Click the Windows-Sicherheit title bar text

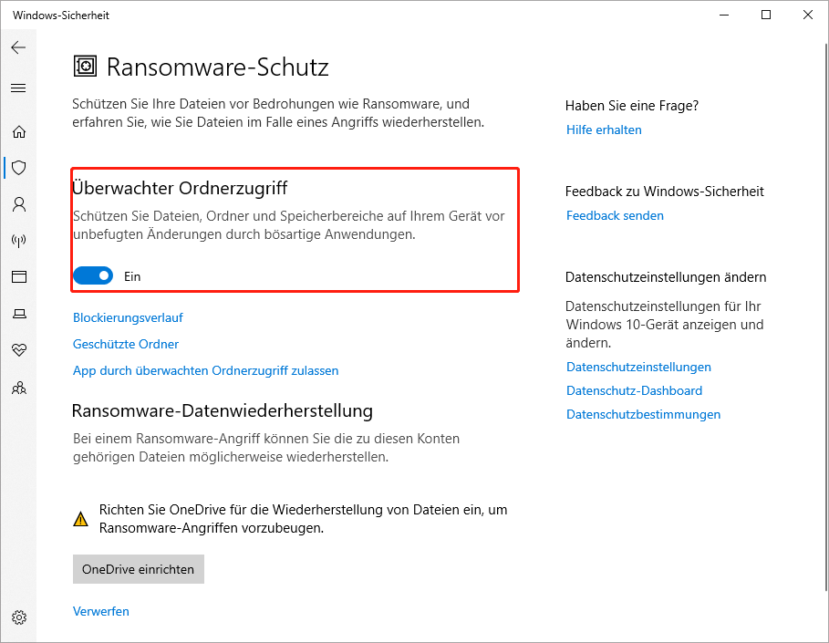tap(61, 16)
